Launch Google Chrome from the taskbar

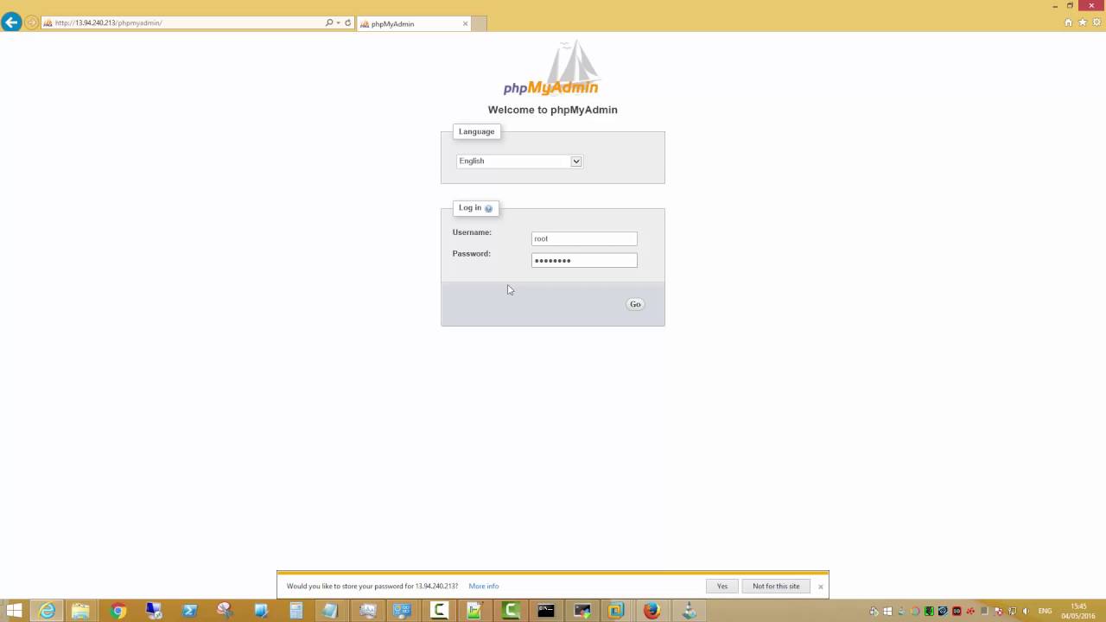coord(118,611)
